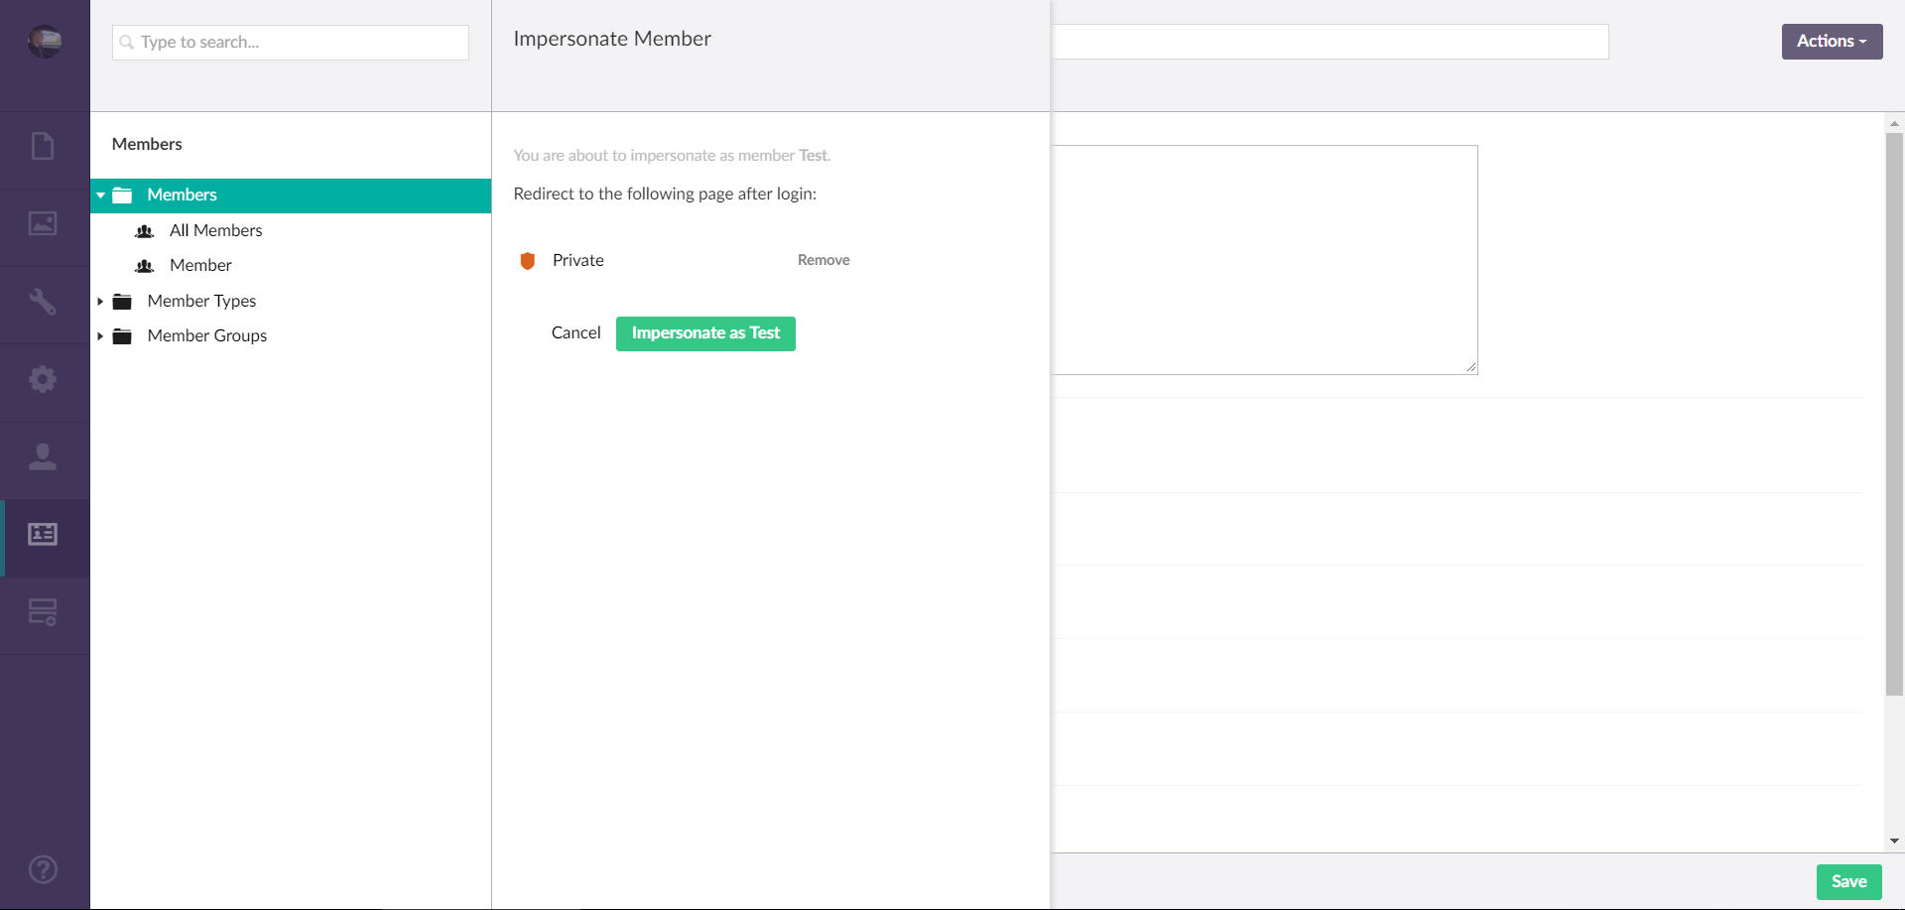Viewport: 1905px width, 910px height.
Task: Collapse the Members tree folder
Action: [x=100, y=195]
